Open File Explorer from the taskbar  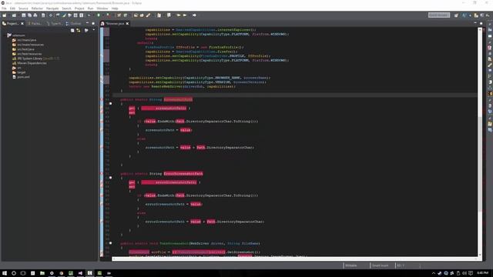point(42,273)
